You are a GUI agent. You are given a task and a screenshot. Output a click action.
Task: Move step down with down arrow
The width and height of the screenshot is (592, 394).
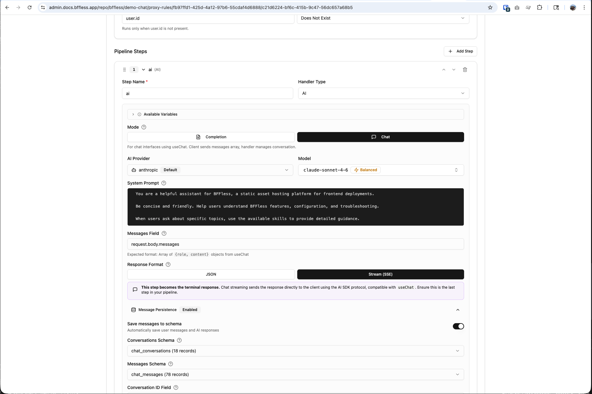(x=453, y=70)
